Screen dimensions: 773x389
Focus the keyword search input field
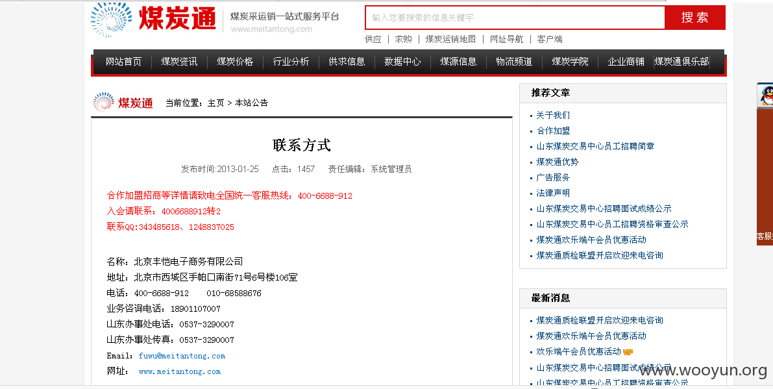pyautogui.click(x=515, y=18)
